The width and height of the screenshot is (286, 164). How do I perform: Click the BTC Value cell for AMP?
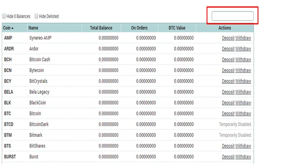tap(184, 38)
